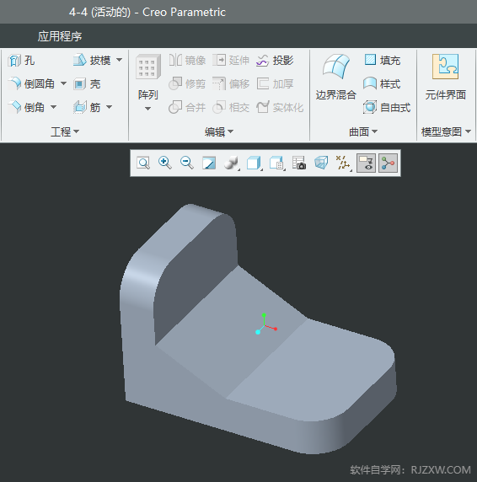This screenshot has height=482, width=477.
Task: Open the datum display filters icon
Action: pyautogui.click(x=344, y=163)
